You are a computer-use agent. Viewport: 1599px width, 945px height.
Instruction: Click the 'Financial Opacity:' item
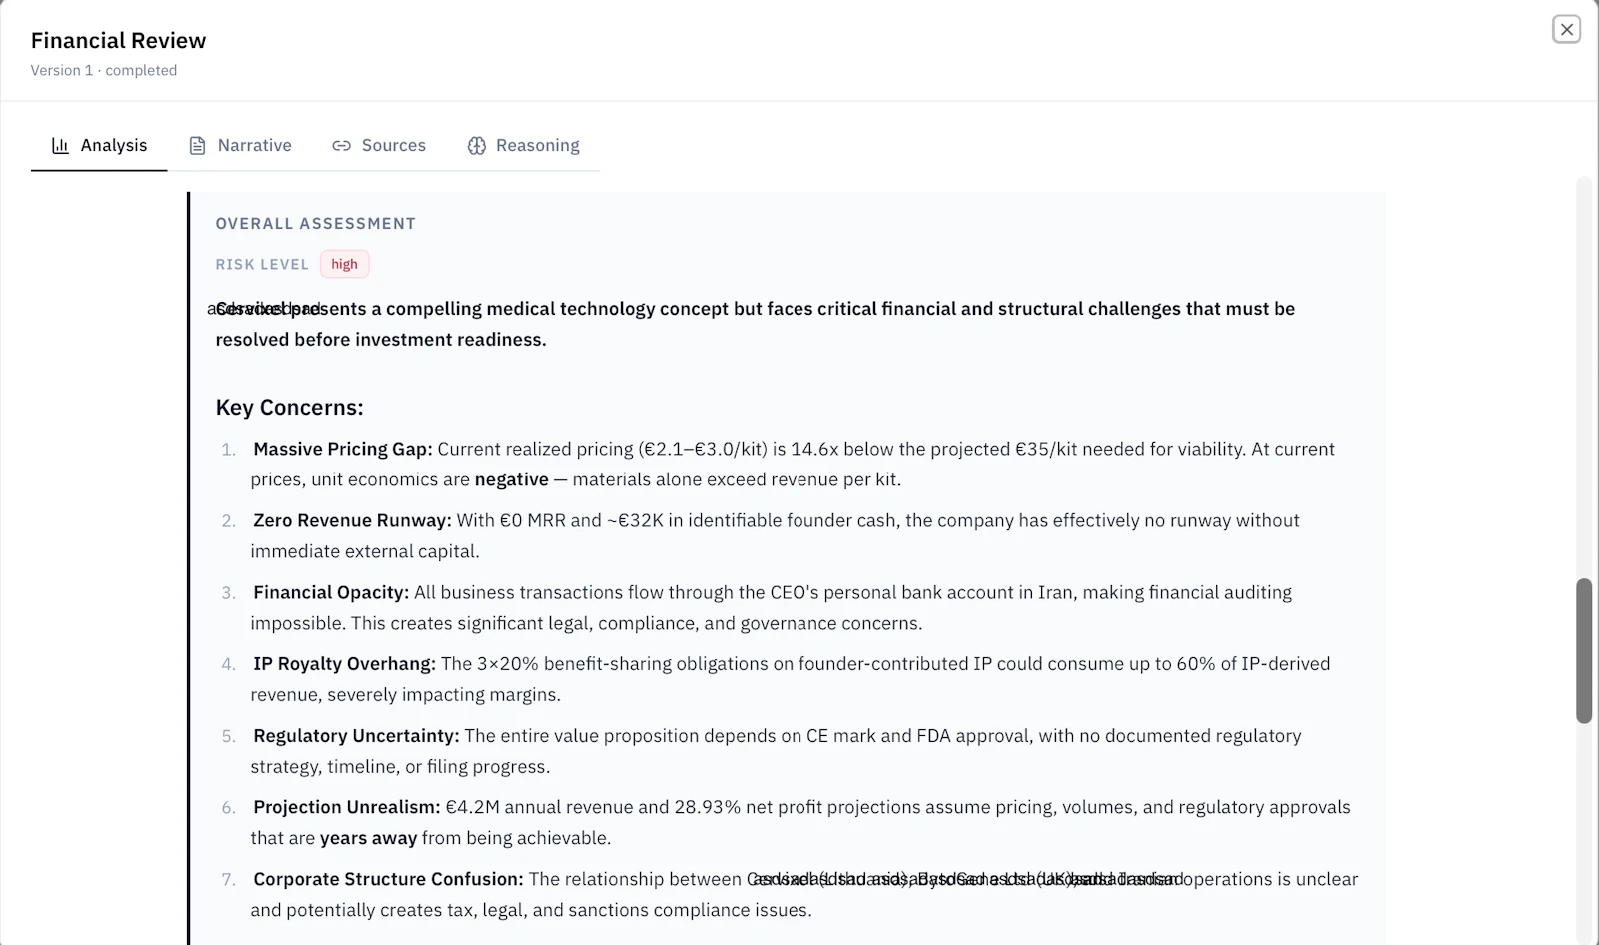(331, 593)
